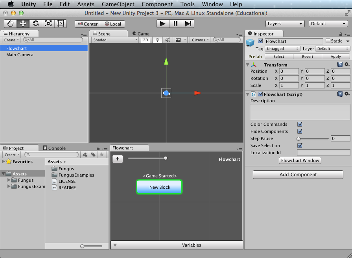Open Flowchart Script help reference icon
The height and width of the screenshot is (258, 352).
click(340, 94)
